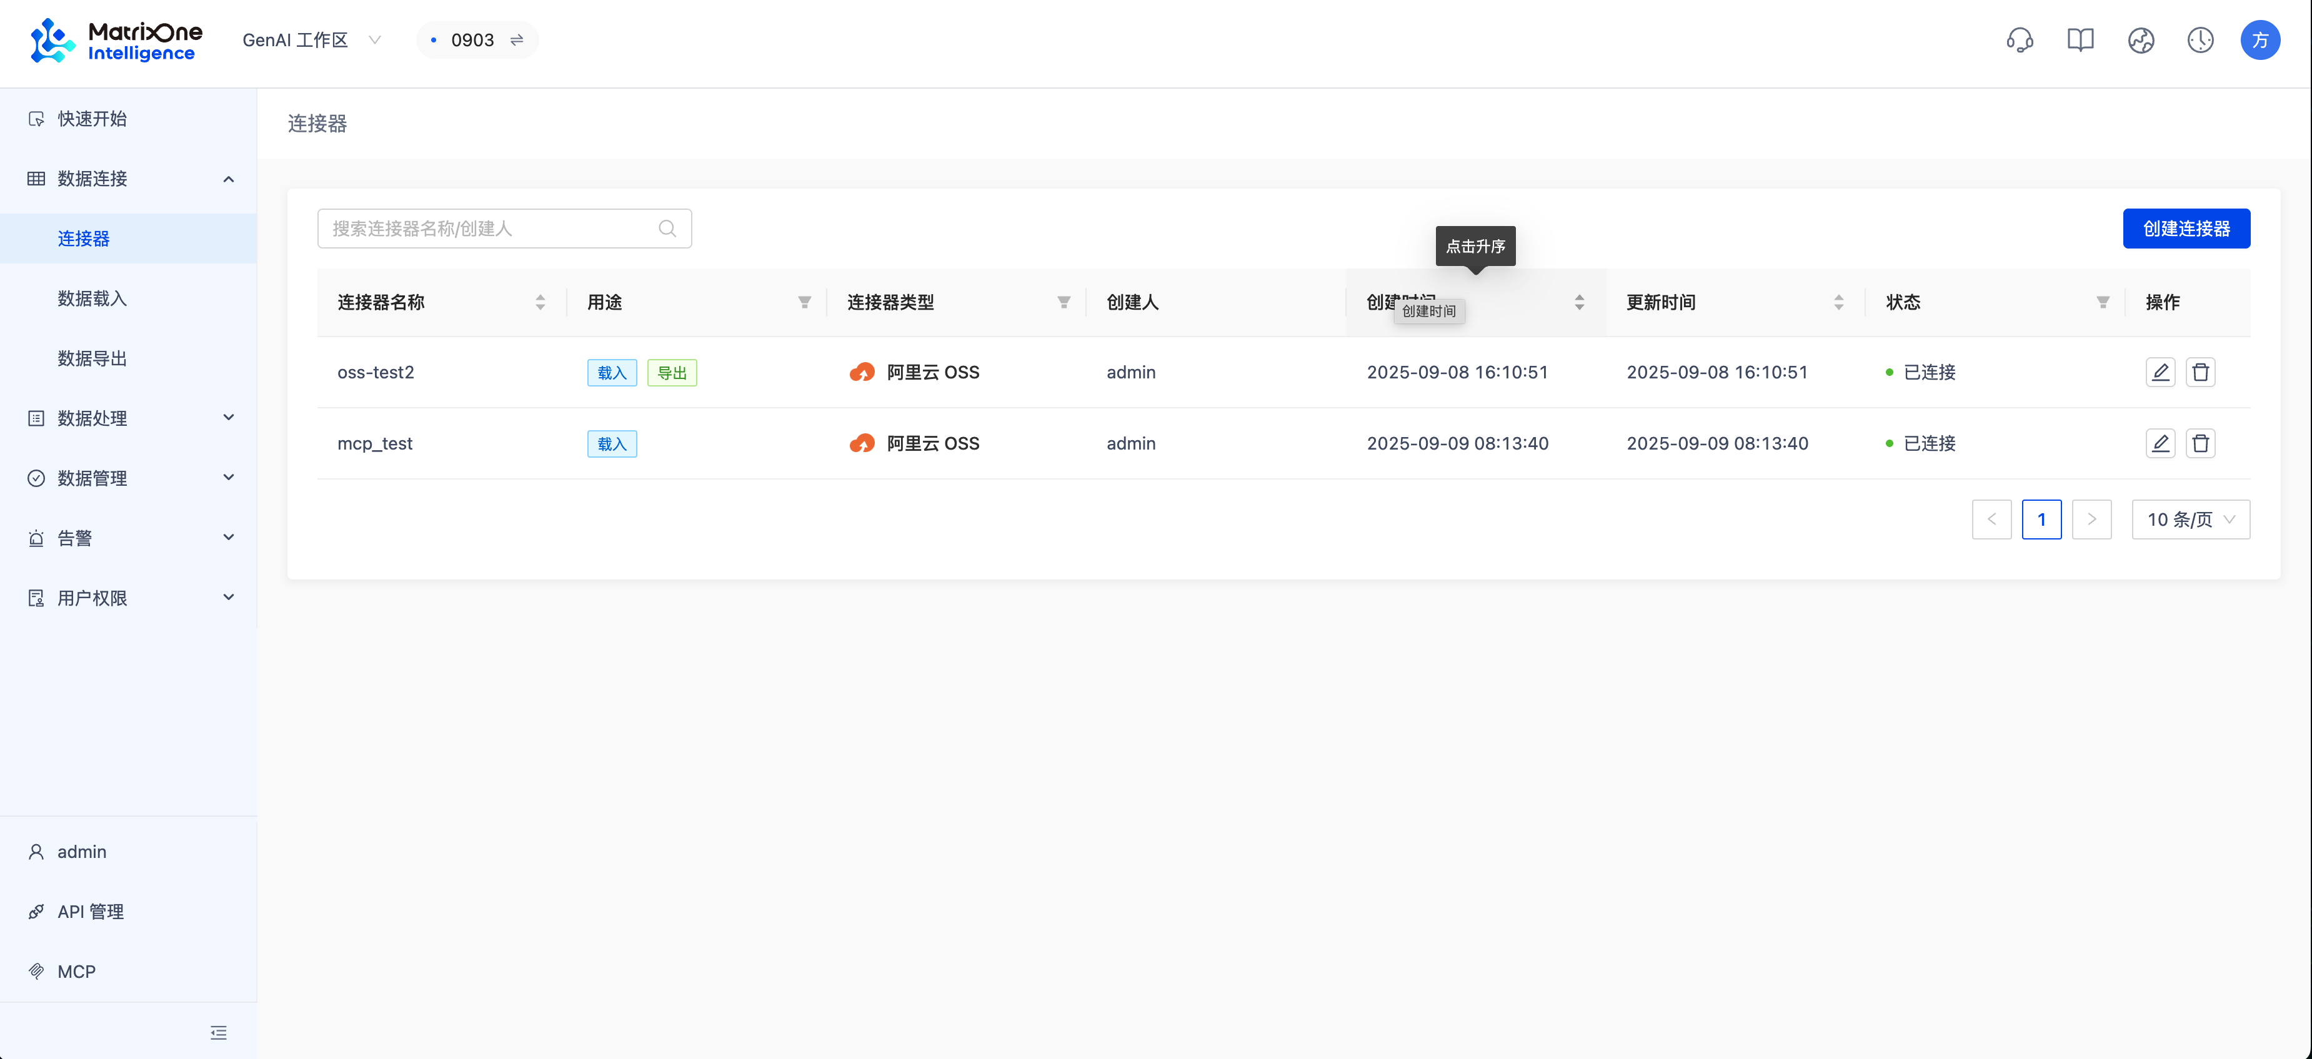Click the search magnifier icon
Image resolution: width=2312 pixels, height=1059 pixels.
pyautogui.click(x=667, y=229)
